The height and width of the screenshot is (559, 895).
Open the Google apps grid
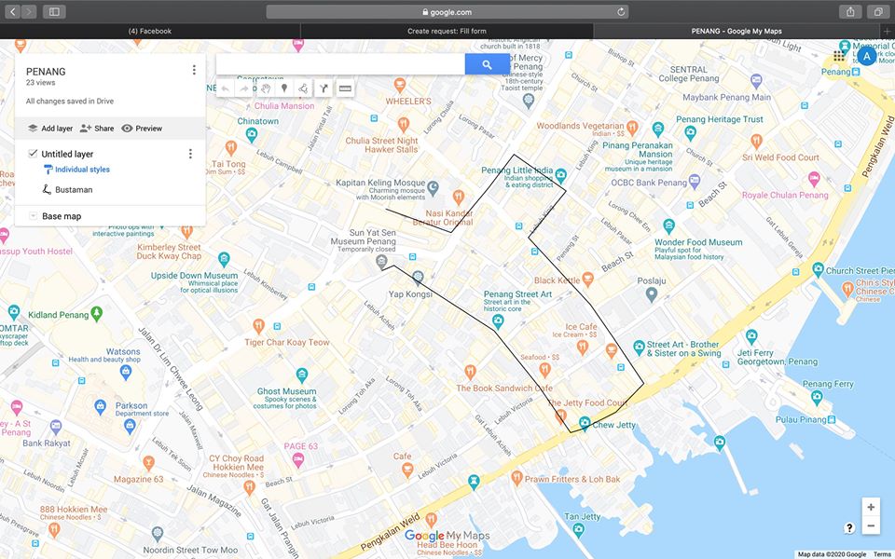click(839, 56)
